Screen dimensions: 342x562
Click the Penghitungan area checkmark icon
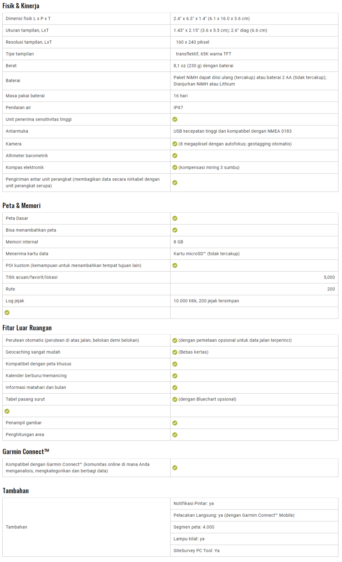pyautogui.click(x=175, y=435)
